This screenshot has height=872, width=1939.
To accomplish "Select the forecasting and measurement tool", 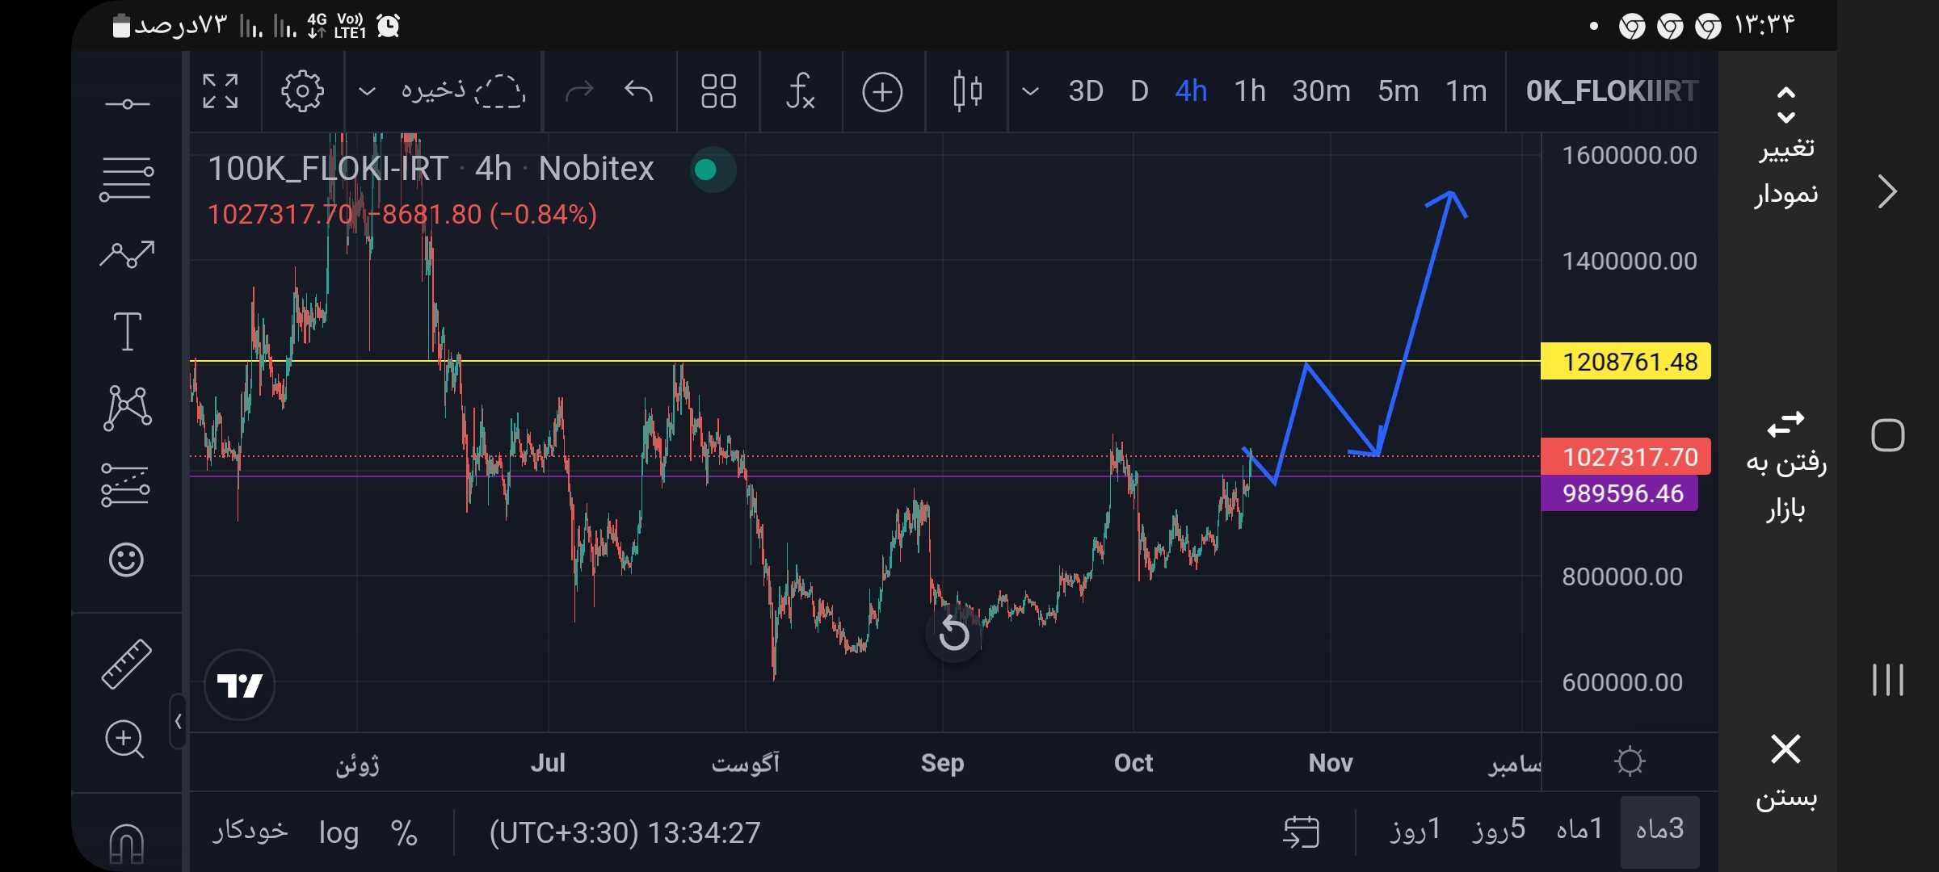I will (x=125, y=484).
